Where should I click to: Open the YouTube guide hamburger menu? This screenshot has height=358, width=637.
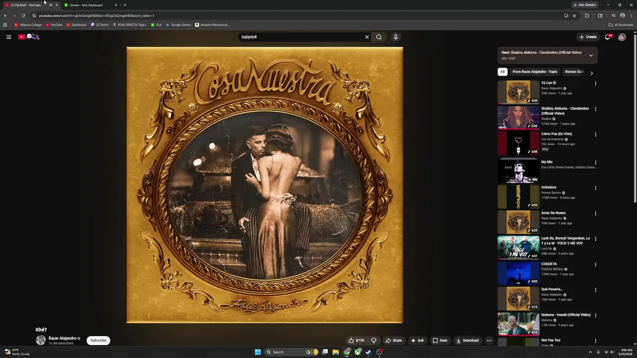pos(8,37)
